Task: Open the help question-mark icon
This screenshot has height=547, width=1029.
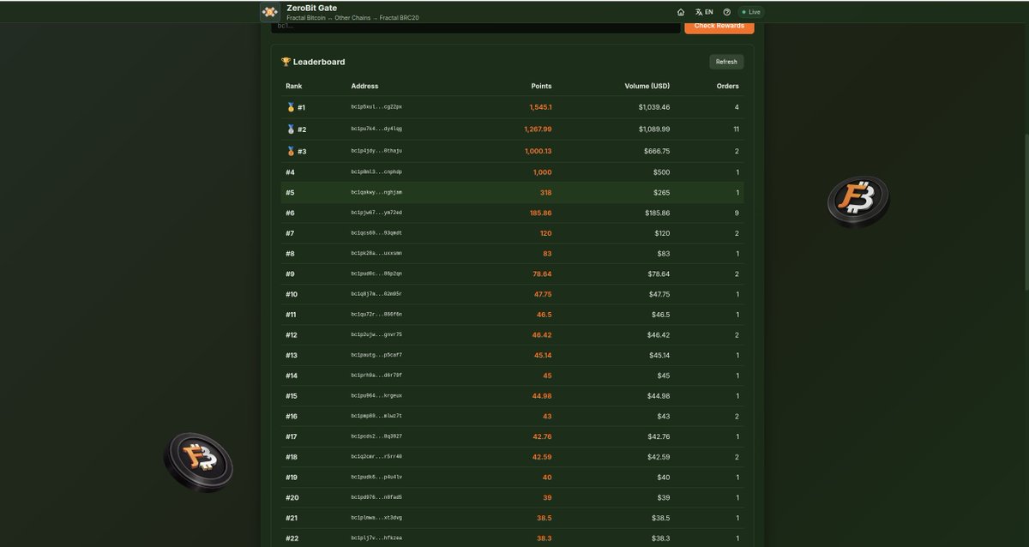Action: pos(726,12)
